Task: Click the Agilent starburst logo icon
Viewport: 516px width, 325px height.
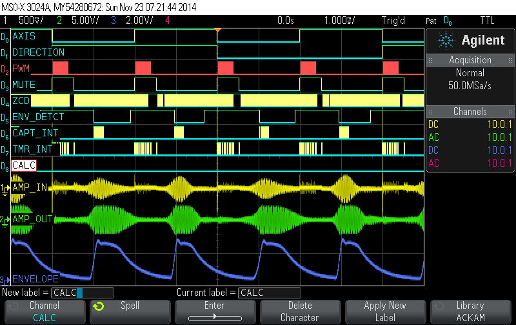Action: click(x=446, y=40)
